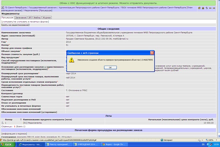This screenshot has width=220, height=147.
Task: Click the lot price value 10 000.00
Action: (209, 123)
